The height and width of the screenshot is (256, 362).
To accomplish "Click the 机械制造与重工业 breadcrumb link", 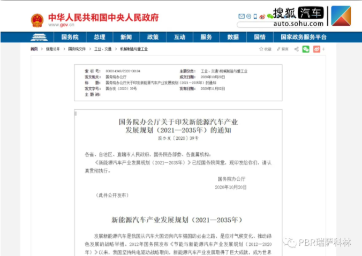I will (134, 49).
